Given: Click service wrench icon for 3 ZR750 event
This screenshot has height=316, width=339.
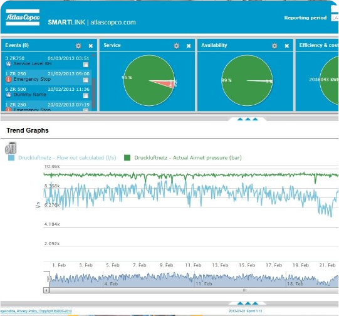Looking at the screenshot, I should pyautogui.click(x=8, y=64).
